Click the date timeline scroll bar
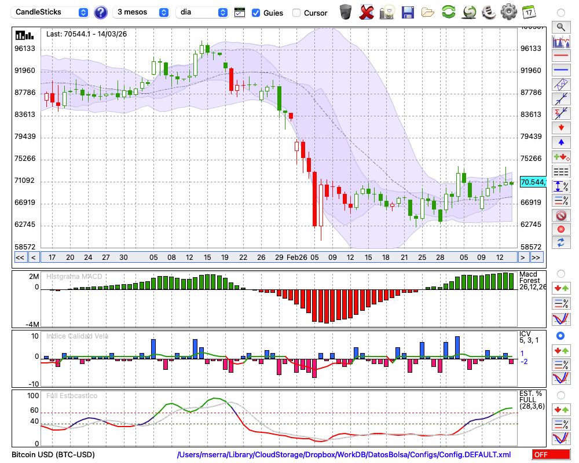The height and width of the screenshot is (463, 579). [x=278, y=258]
